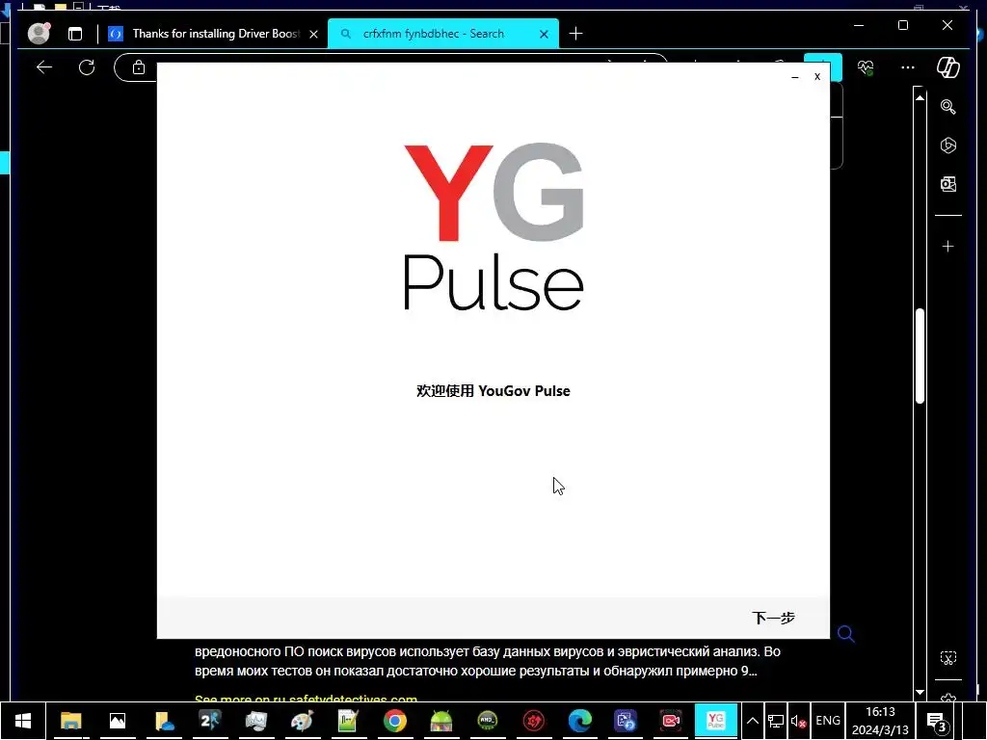Screen dimensions: 987x740
Task: Open Edge sidebar search icon
Action: pyautogui.click(x=948, y=107)
